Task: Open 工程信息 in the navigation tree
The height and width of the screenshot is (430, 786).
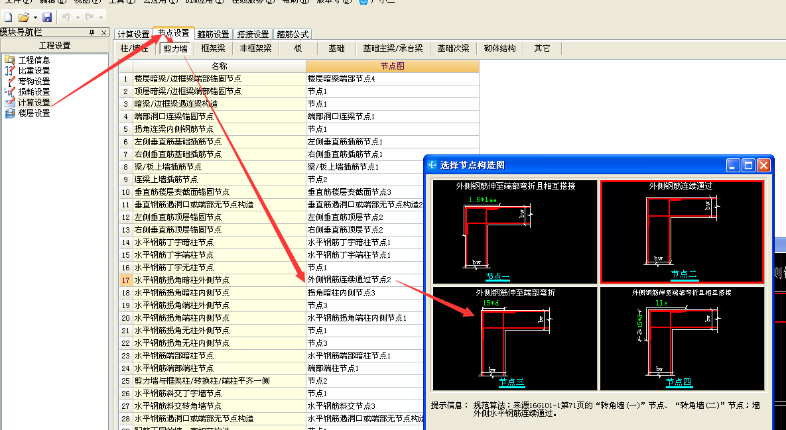Action: pyautogui.click(x=34, y=60)
